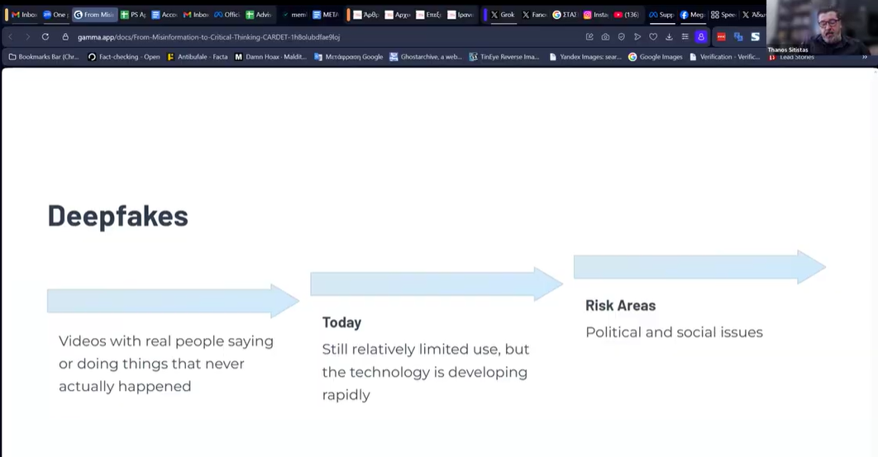Click the send/flow arrow icon in toolbar
The image size is (878, 457).
tap(637, 37)
